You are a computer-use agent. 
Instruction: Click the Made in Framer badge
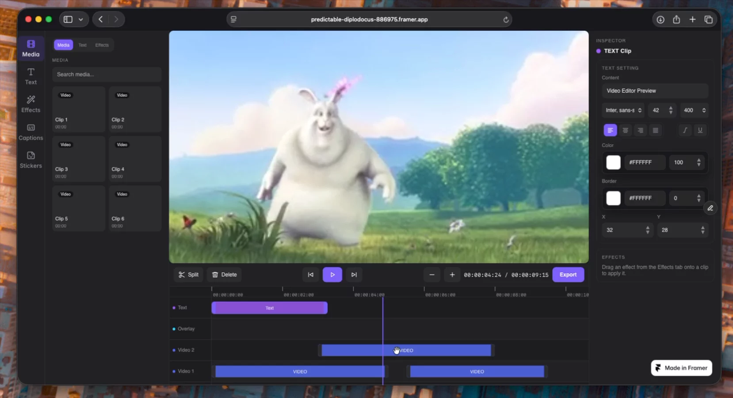(681, 368)
